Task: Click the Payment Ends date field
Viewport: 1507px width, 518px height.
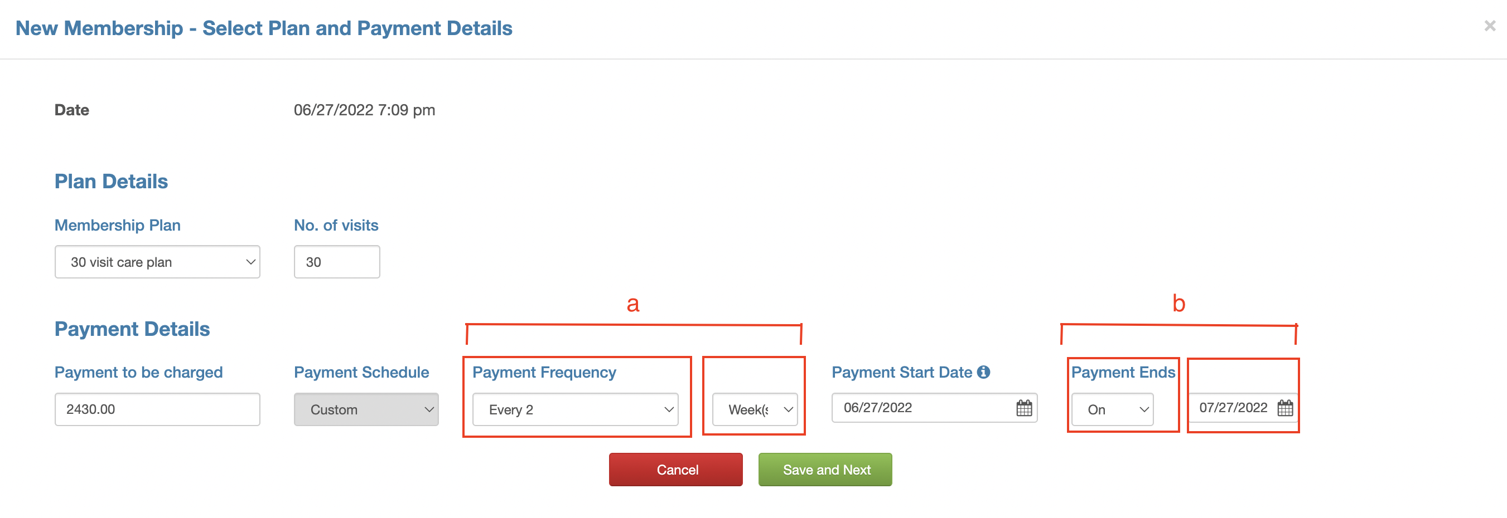Action: pos(1243,408)
